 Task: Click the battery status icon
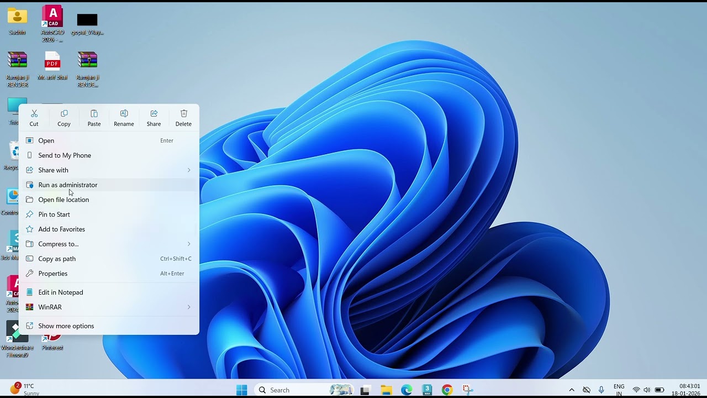[x=659, y=390]
